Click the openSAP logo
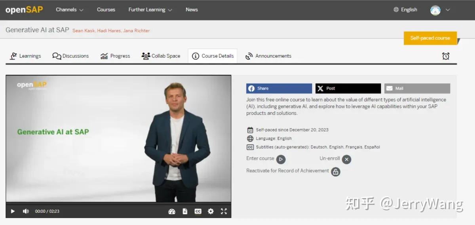The image size is (475, 225). [x=24, y=9]
